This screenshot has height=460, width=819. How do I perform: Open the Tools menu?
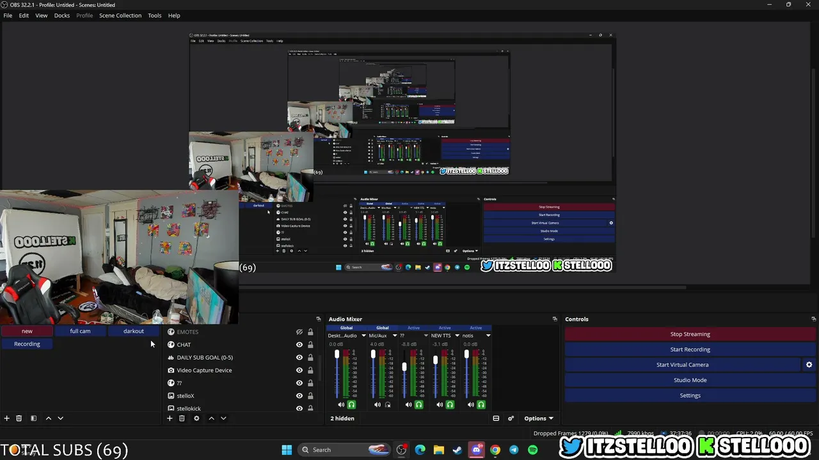pyautogui.click(x=155, y=15)
